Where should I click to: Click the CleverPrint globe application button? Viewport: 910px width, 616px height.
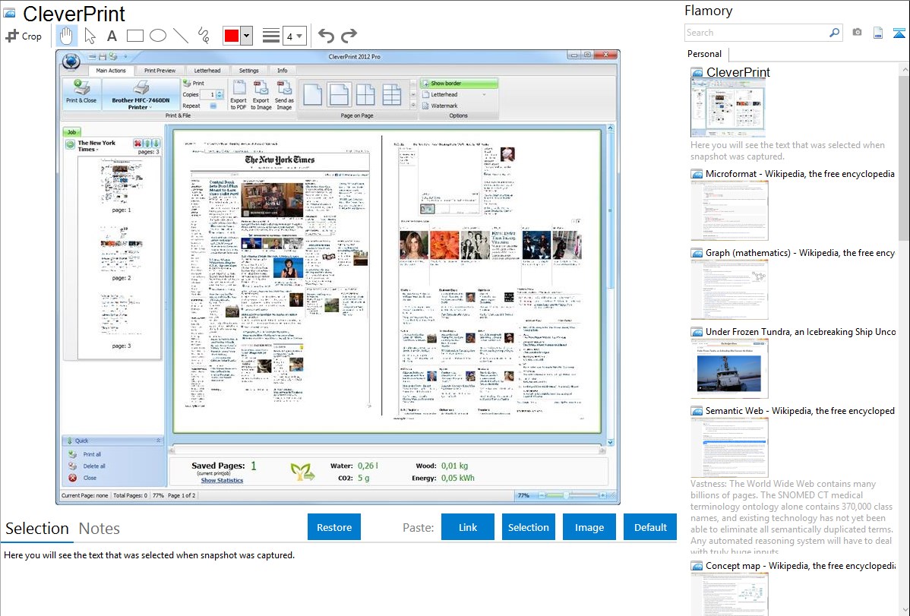(71, 61)
